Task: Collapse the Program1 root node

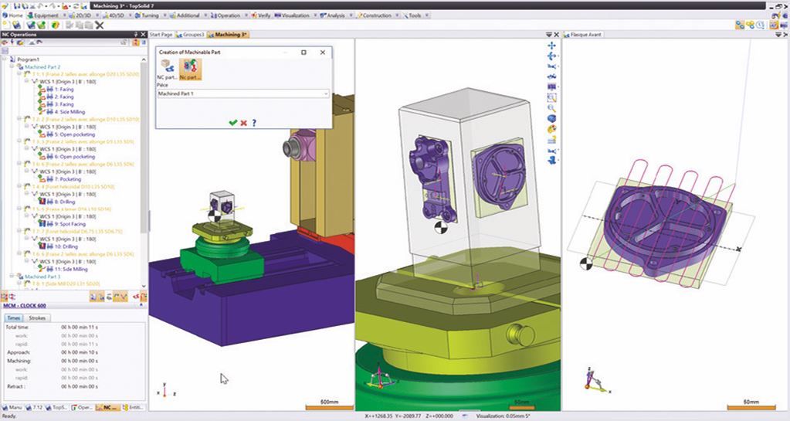Action: (x=5, y=59)
